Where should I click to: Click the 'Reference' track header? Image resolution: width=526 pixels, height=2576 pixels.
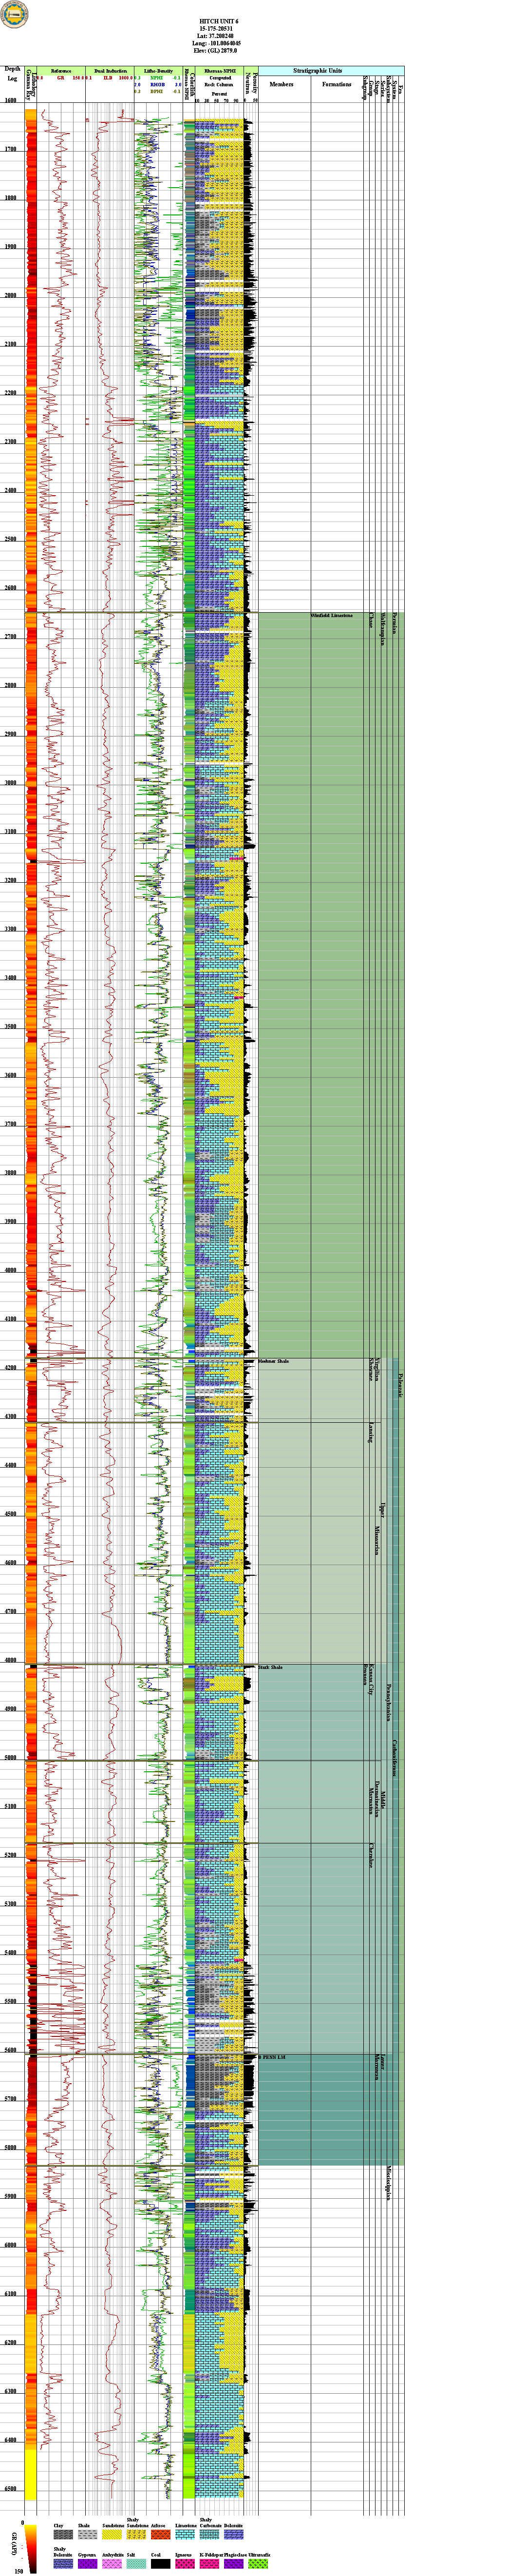pyautogui.click(x=61, y=71)
